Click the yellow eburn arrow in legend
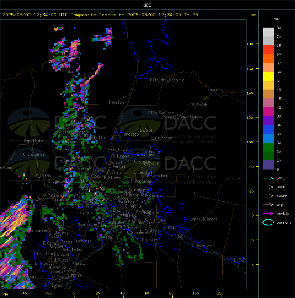The image size is (295, 298). pos(268,196)
